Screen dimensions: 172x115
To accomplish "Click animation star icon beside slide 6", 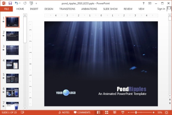I will pos(3,92).
